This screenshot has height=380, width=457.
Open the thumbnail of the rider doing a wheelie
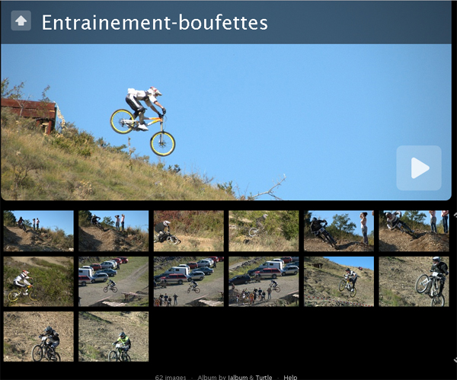coord(414,282)
